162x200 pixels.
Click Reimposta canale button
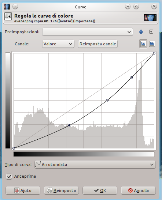(x=98, y=44)
